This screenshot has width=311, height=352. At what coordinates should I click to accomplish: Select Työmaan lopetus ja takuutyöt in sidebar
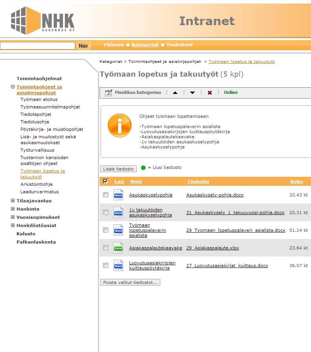pyautogui.click(x=43, y=174)
